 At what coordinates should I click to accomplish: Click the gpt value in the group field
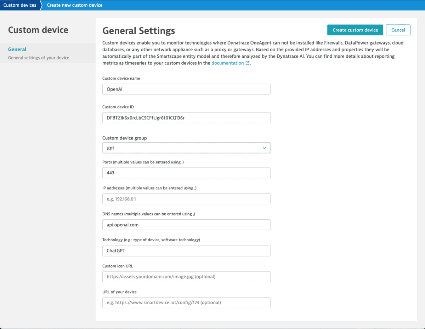pos(110,148)
